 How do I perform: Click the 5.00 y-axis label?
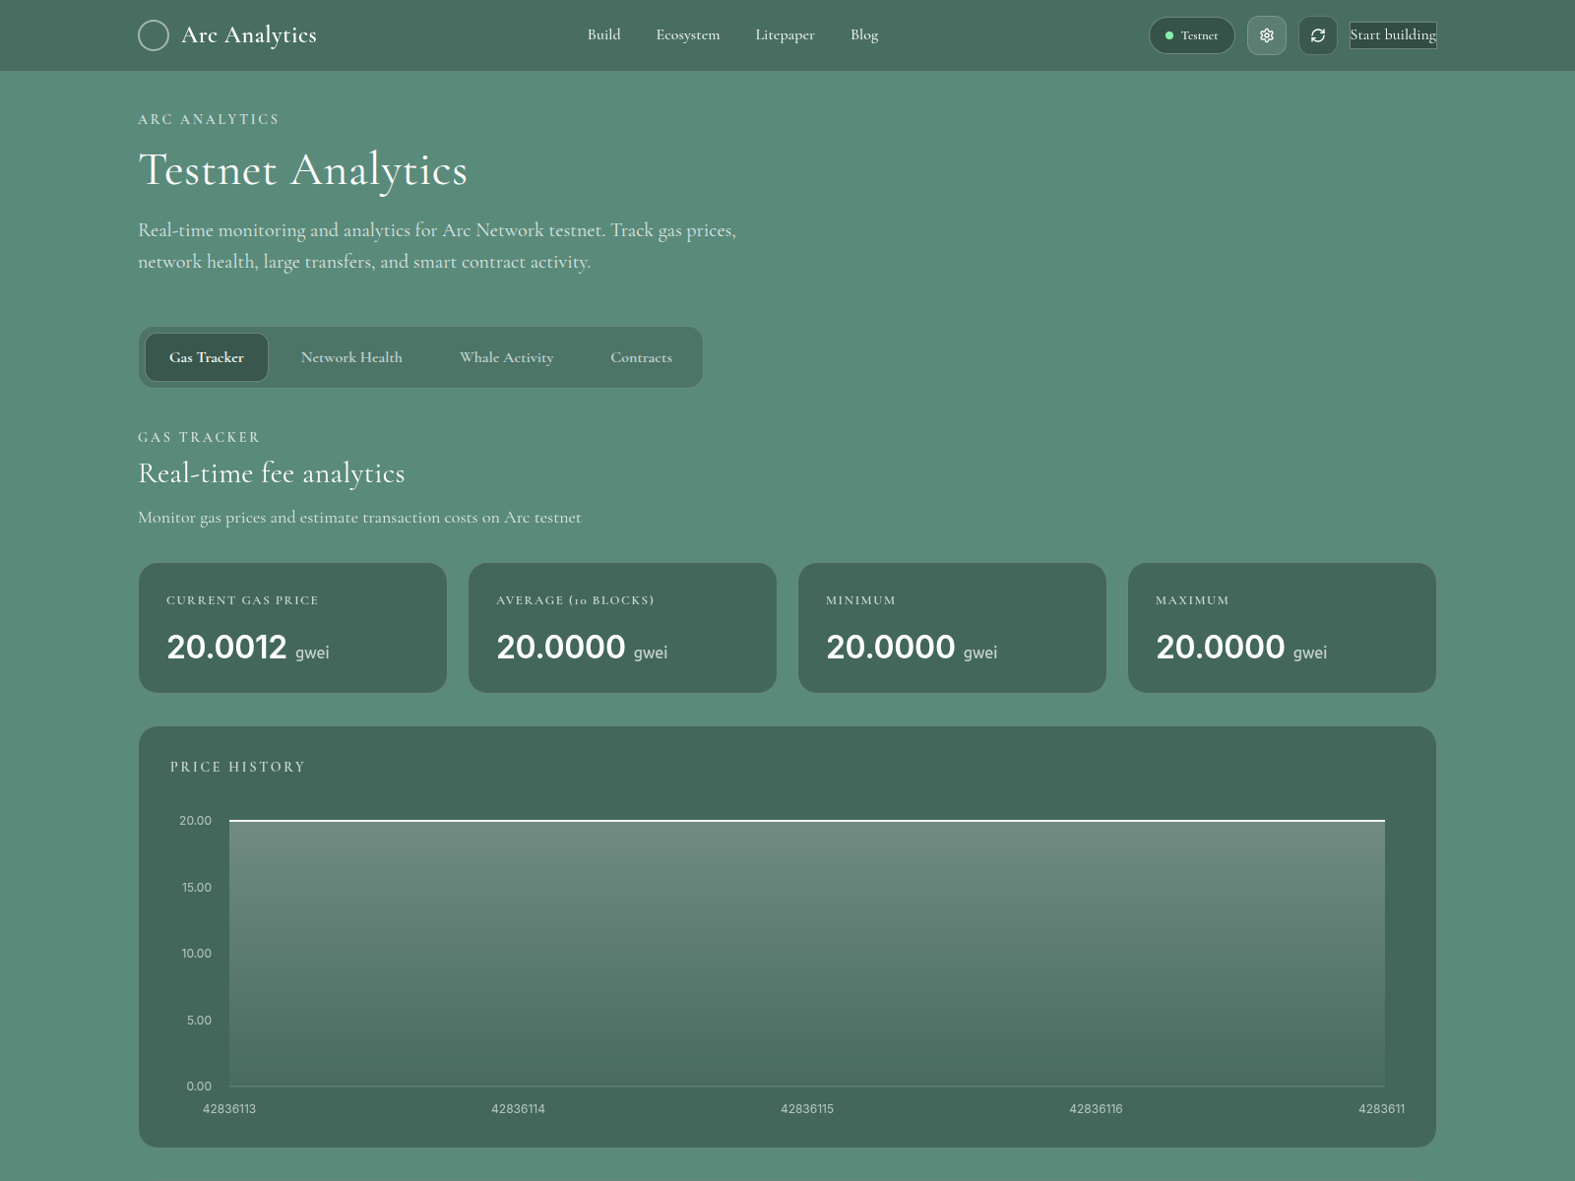pos(199,1021)
